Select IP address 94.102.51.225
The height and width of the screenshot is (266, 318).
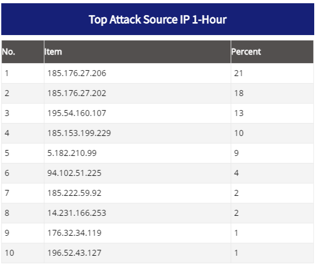coord(74,173)
